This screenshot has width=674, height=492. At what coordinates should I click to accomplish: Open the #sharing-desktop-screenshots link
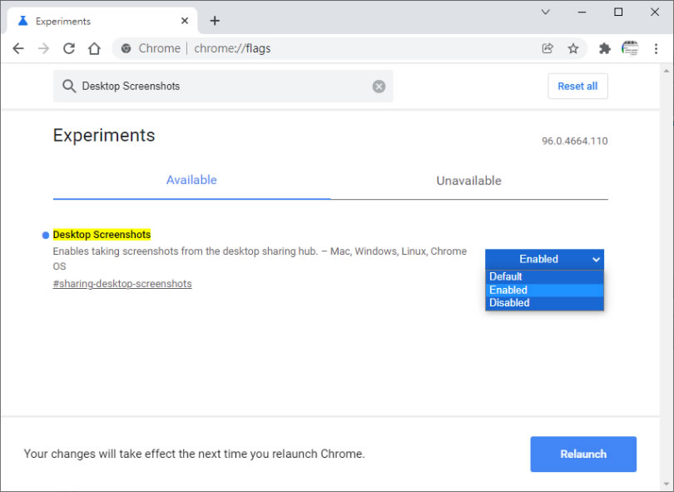click(x=121, y=283)
